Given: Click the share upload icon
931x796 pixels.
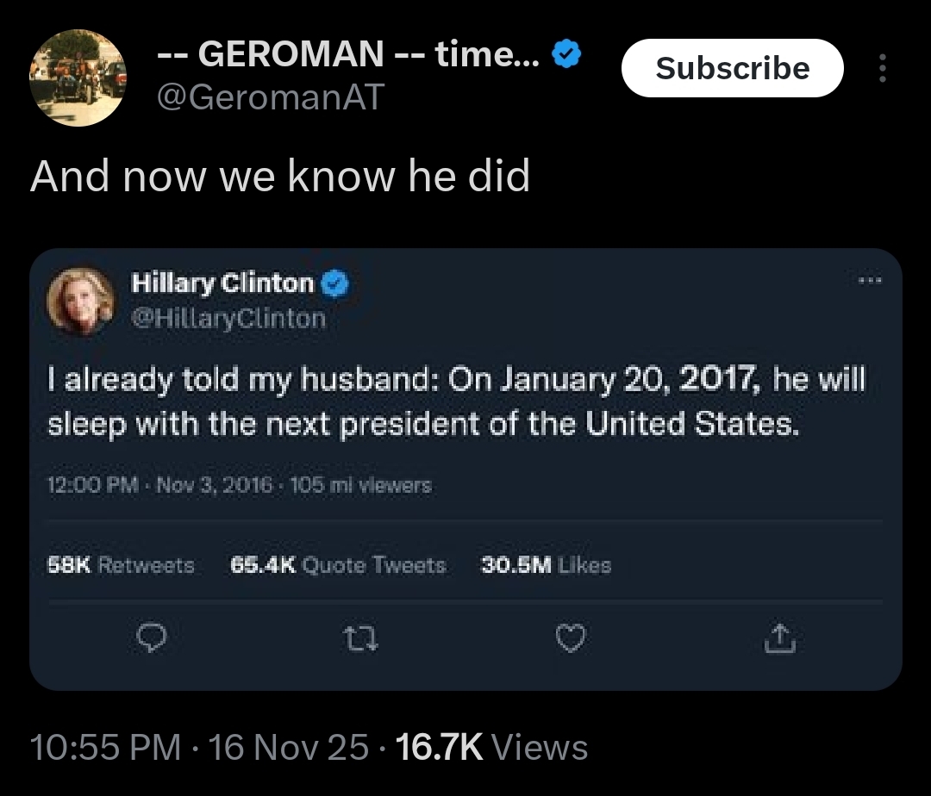Looking at the screenshot, I should [779, 638].
